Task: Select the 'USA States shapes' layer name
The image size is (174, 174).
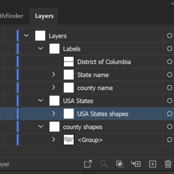Action: point(103,114)
